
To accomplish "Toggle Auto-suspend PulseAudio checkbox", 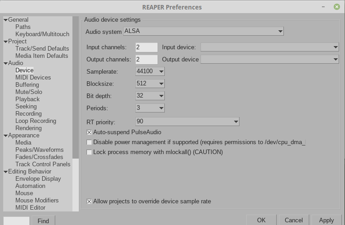I will click(x=89, y=132).
